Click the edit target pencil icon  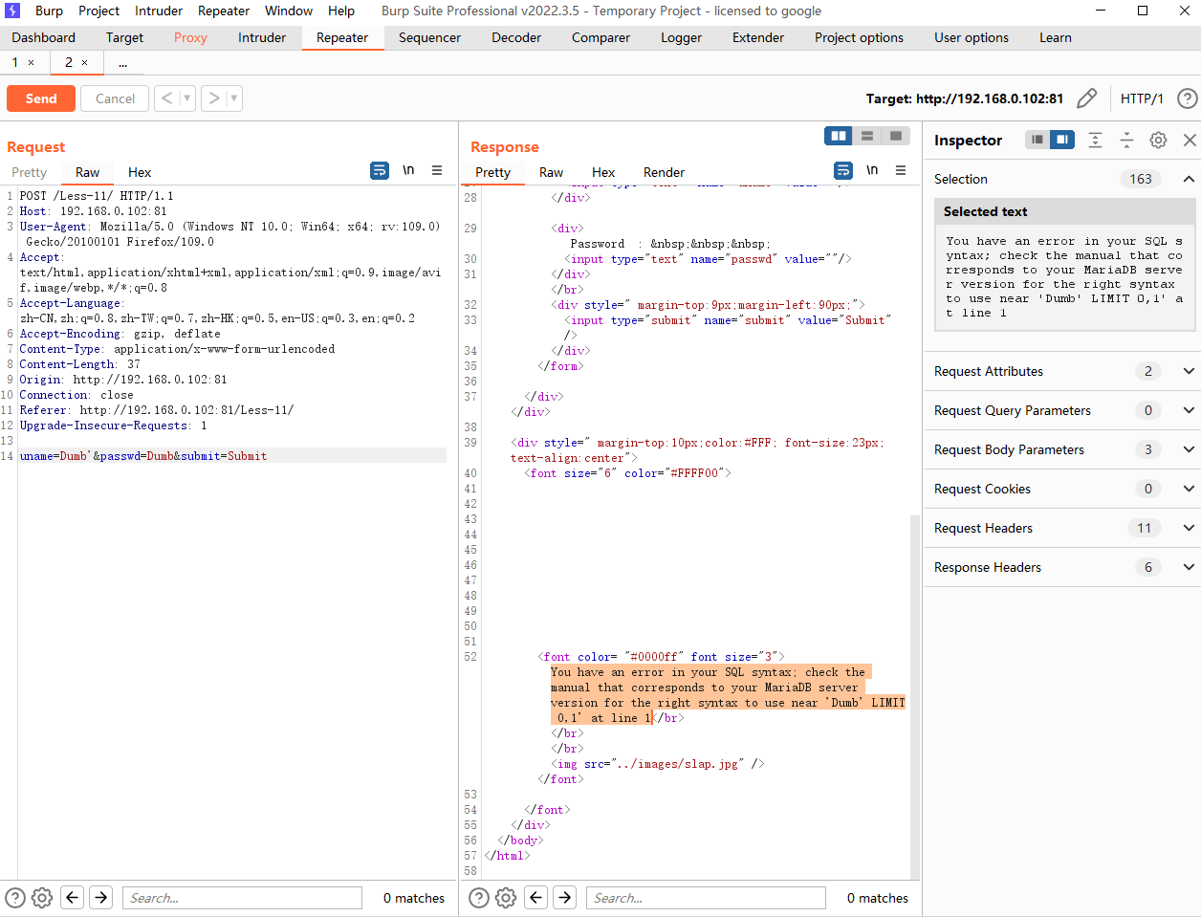pyautogui.click(x=1087, y=98)
